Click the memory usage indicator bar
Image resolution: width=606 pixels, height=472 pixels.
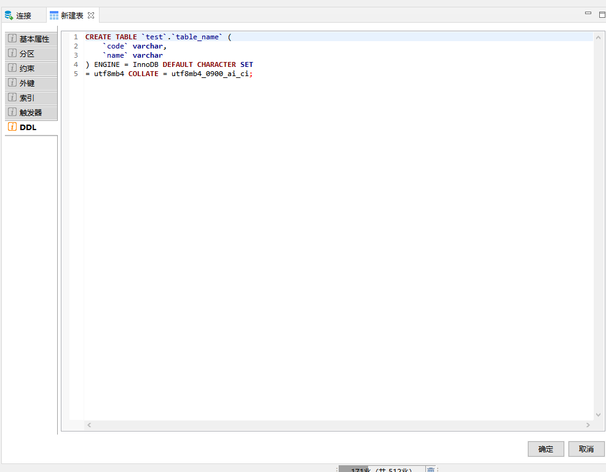pyautogui.click(x=381, y=470)
